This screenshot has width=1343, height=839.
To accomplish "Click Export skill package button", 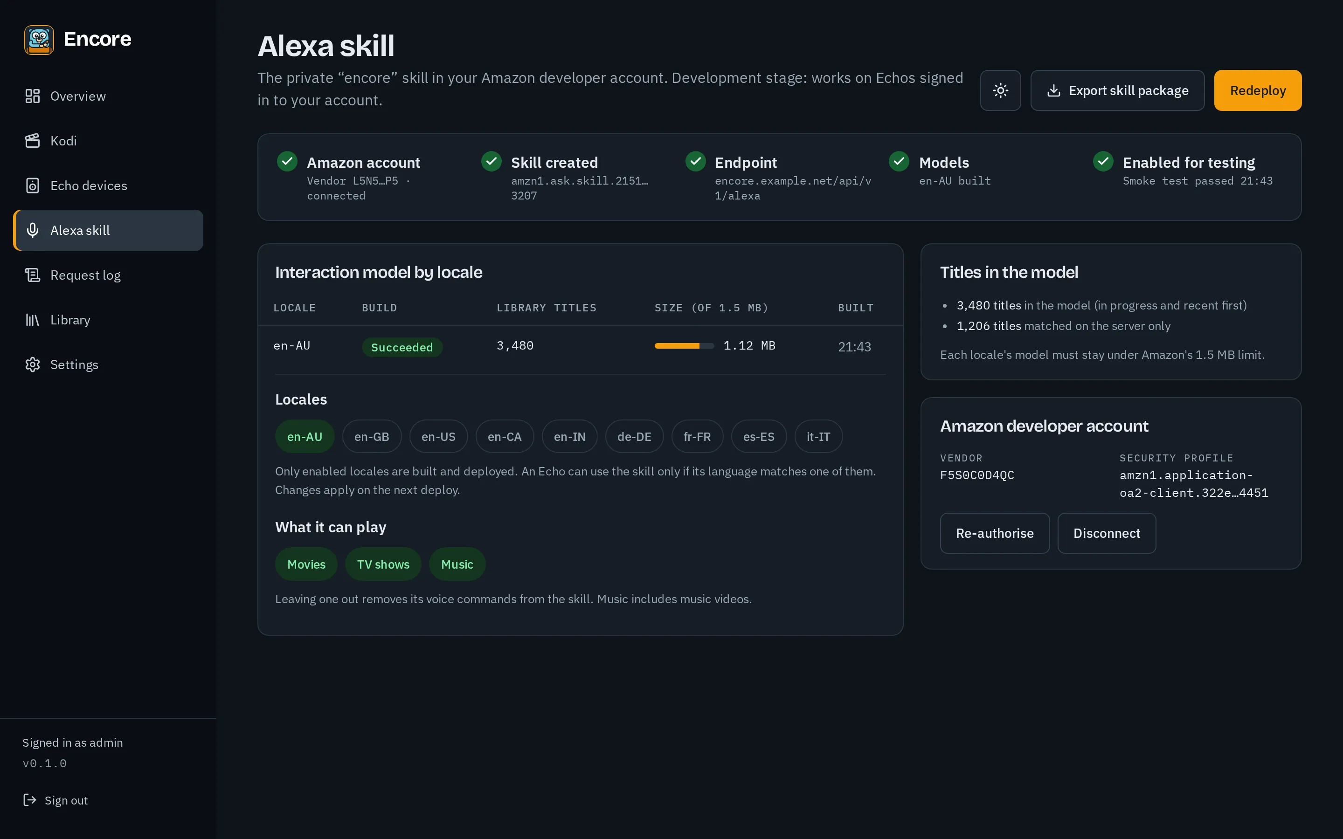I will click(1117, 90).
